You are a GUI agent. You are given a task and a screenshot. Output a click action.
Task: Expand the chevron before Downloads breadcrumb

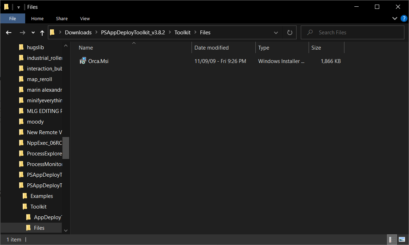pos(60,32)
